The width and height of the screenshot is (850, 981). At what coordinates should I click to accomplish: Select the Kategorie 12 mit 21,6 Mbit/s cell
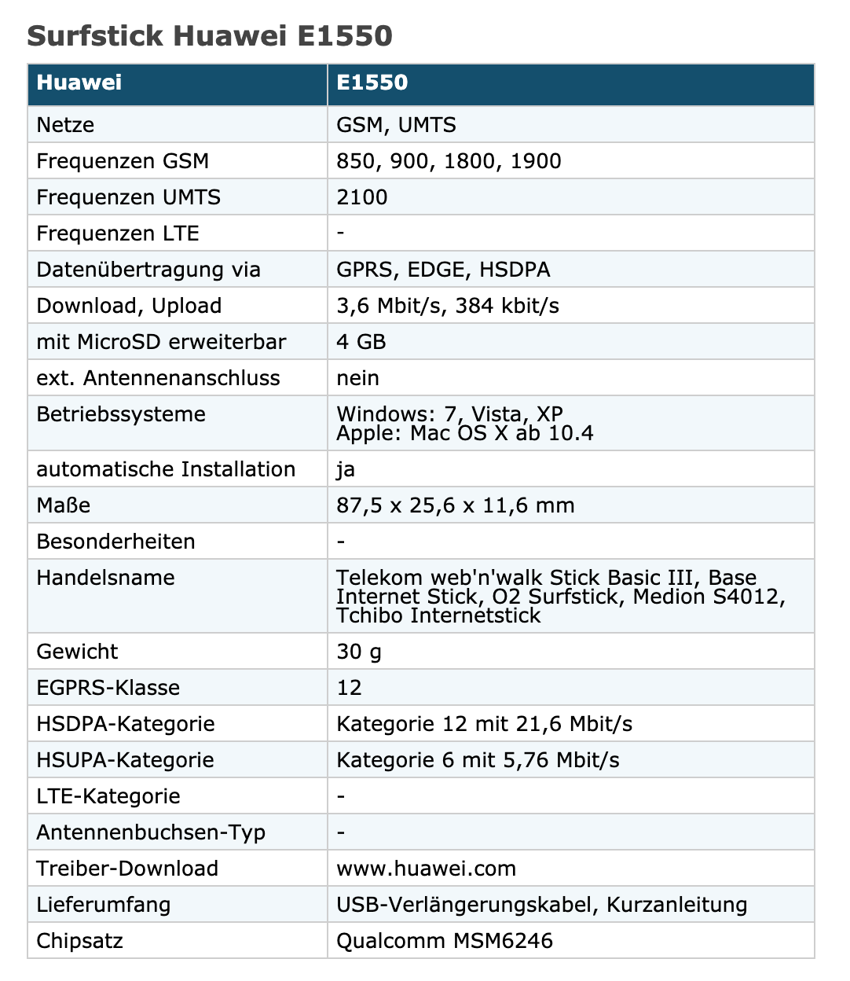click(x=571, y=724)
